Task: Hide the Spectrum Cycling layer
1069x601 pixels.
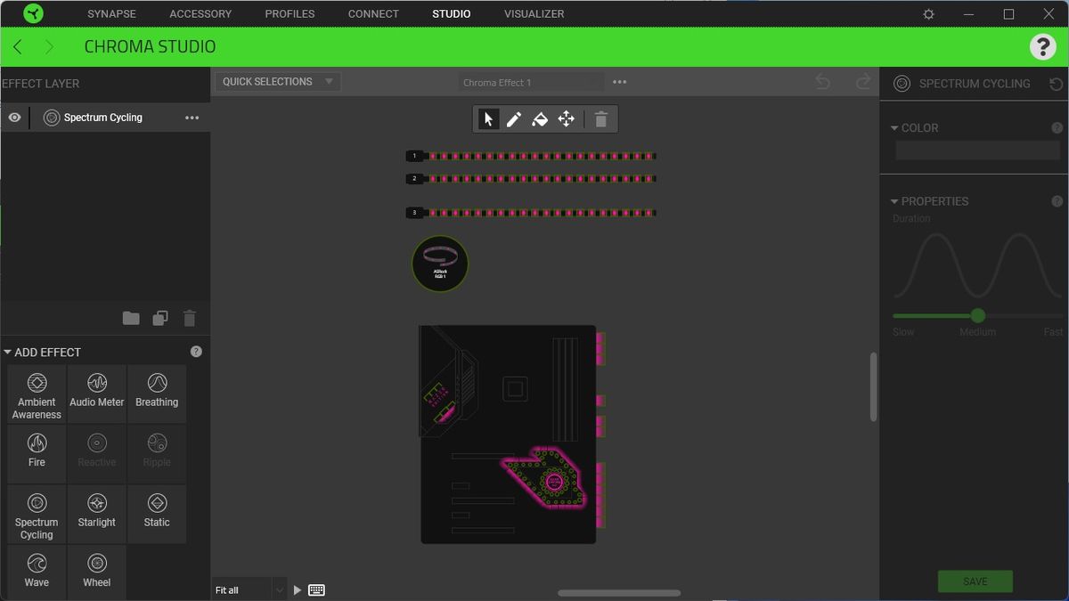Action: pyautogui.click(x=14, y=118)
